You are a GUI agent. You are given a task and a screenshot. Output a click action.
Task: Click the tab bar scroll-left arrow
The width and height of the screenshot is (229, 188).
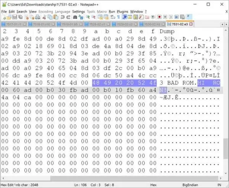pos(222,24)
